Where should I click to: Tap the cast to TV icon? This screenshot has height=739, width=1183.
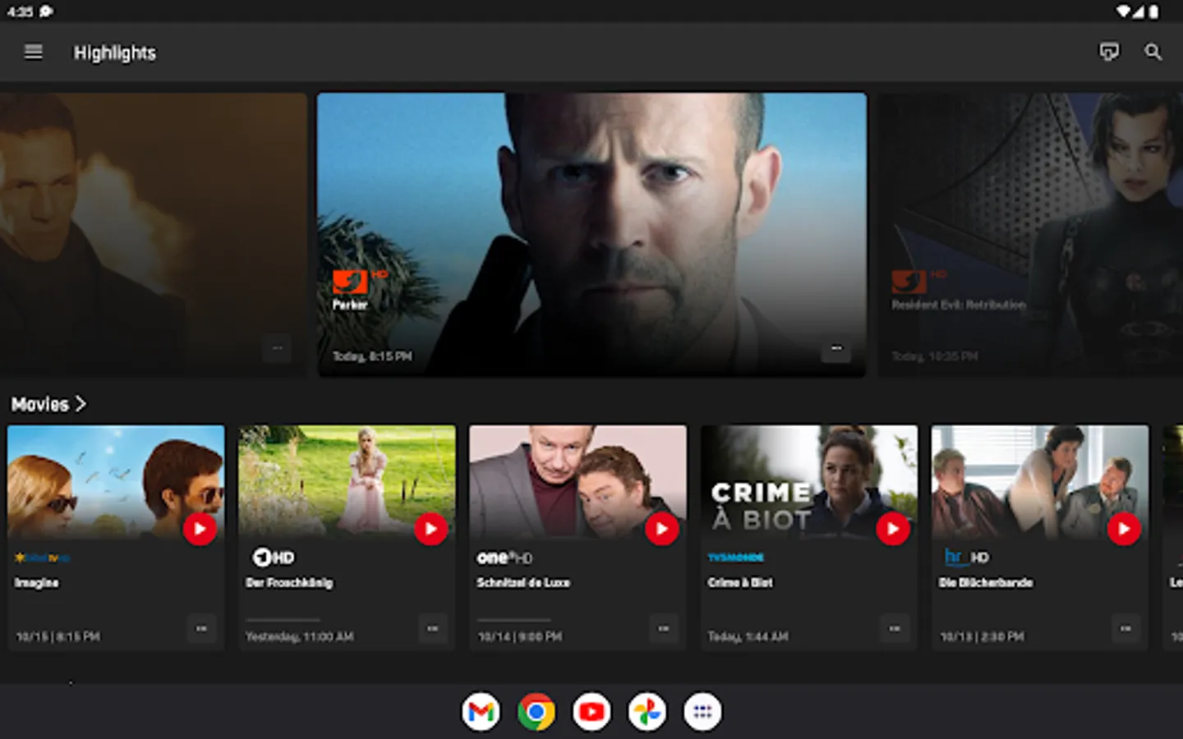click(x=1109, y=53)
